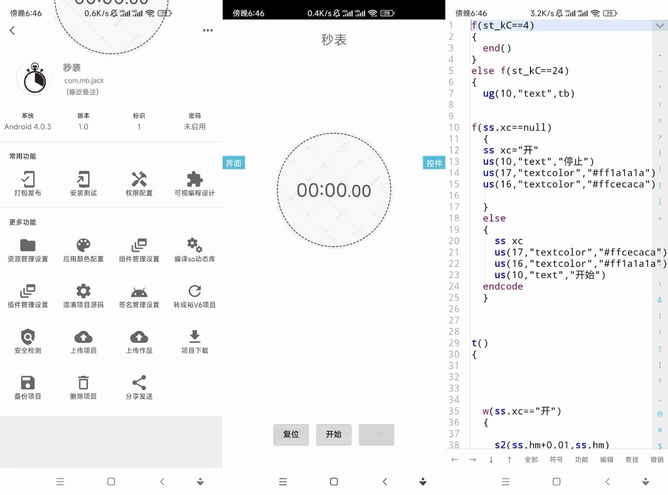Switch to the 界面 interface tab
This screenshot has width=668, height=495.
point(234,163)
